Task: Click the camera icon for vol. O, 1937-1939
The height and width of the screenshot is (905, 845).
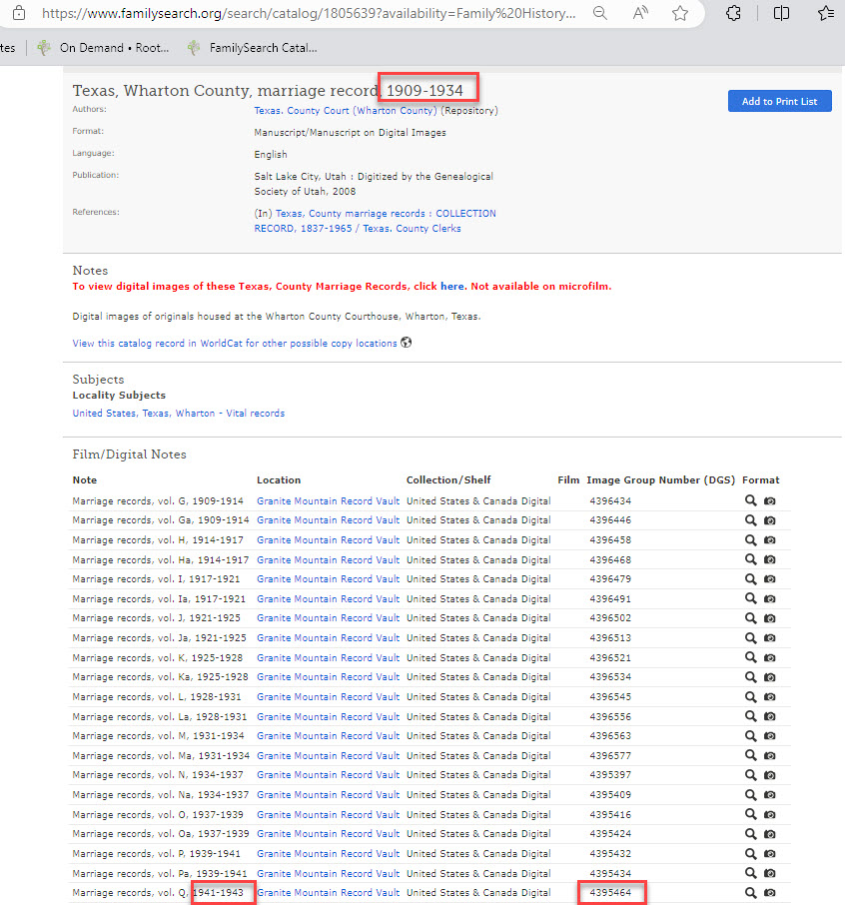Action: 769,814
